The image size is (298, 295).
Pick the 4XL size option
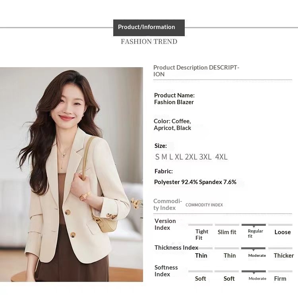[x=221, y=157]
